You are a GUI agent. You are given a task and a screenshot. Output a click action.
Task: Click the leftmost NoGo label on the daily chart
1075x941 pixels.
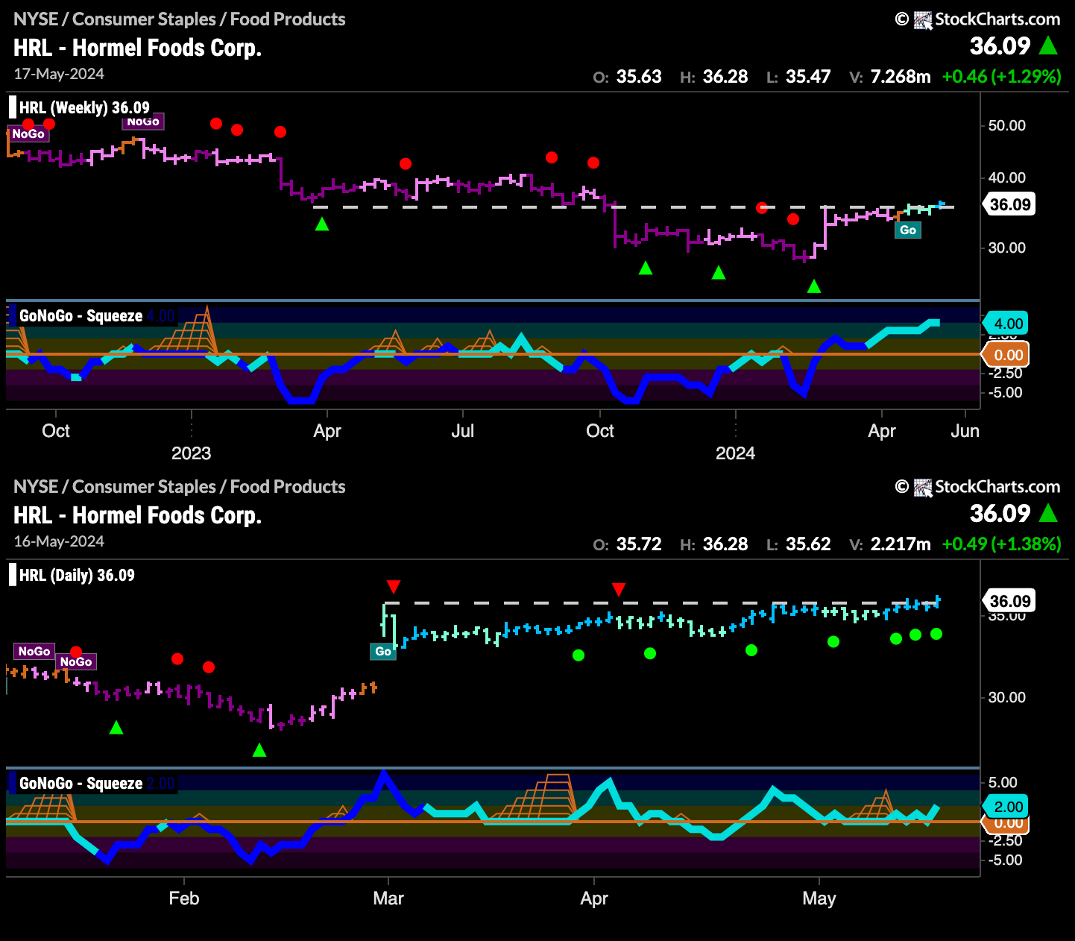click(x=34, y=651)
